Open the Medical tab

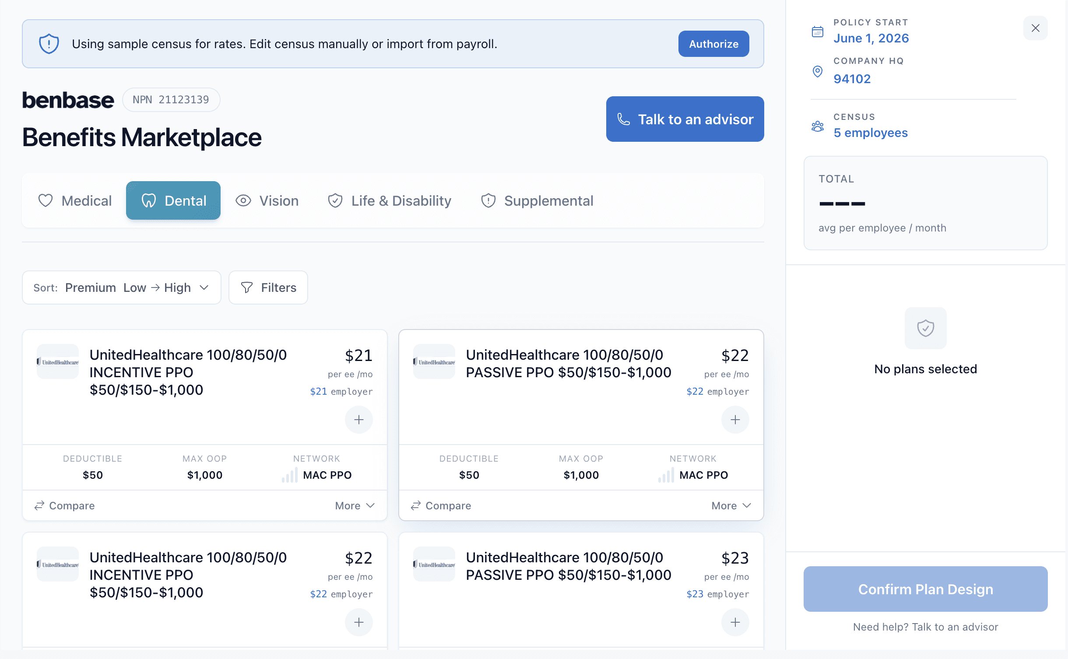pos(75,200)
